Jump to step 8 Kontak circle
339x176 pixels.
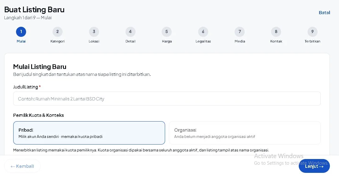tap(276, 32)
